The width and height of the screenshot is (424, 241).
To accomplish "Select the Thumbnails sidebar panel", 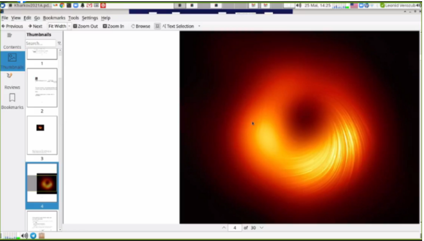I will point(12,61).
